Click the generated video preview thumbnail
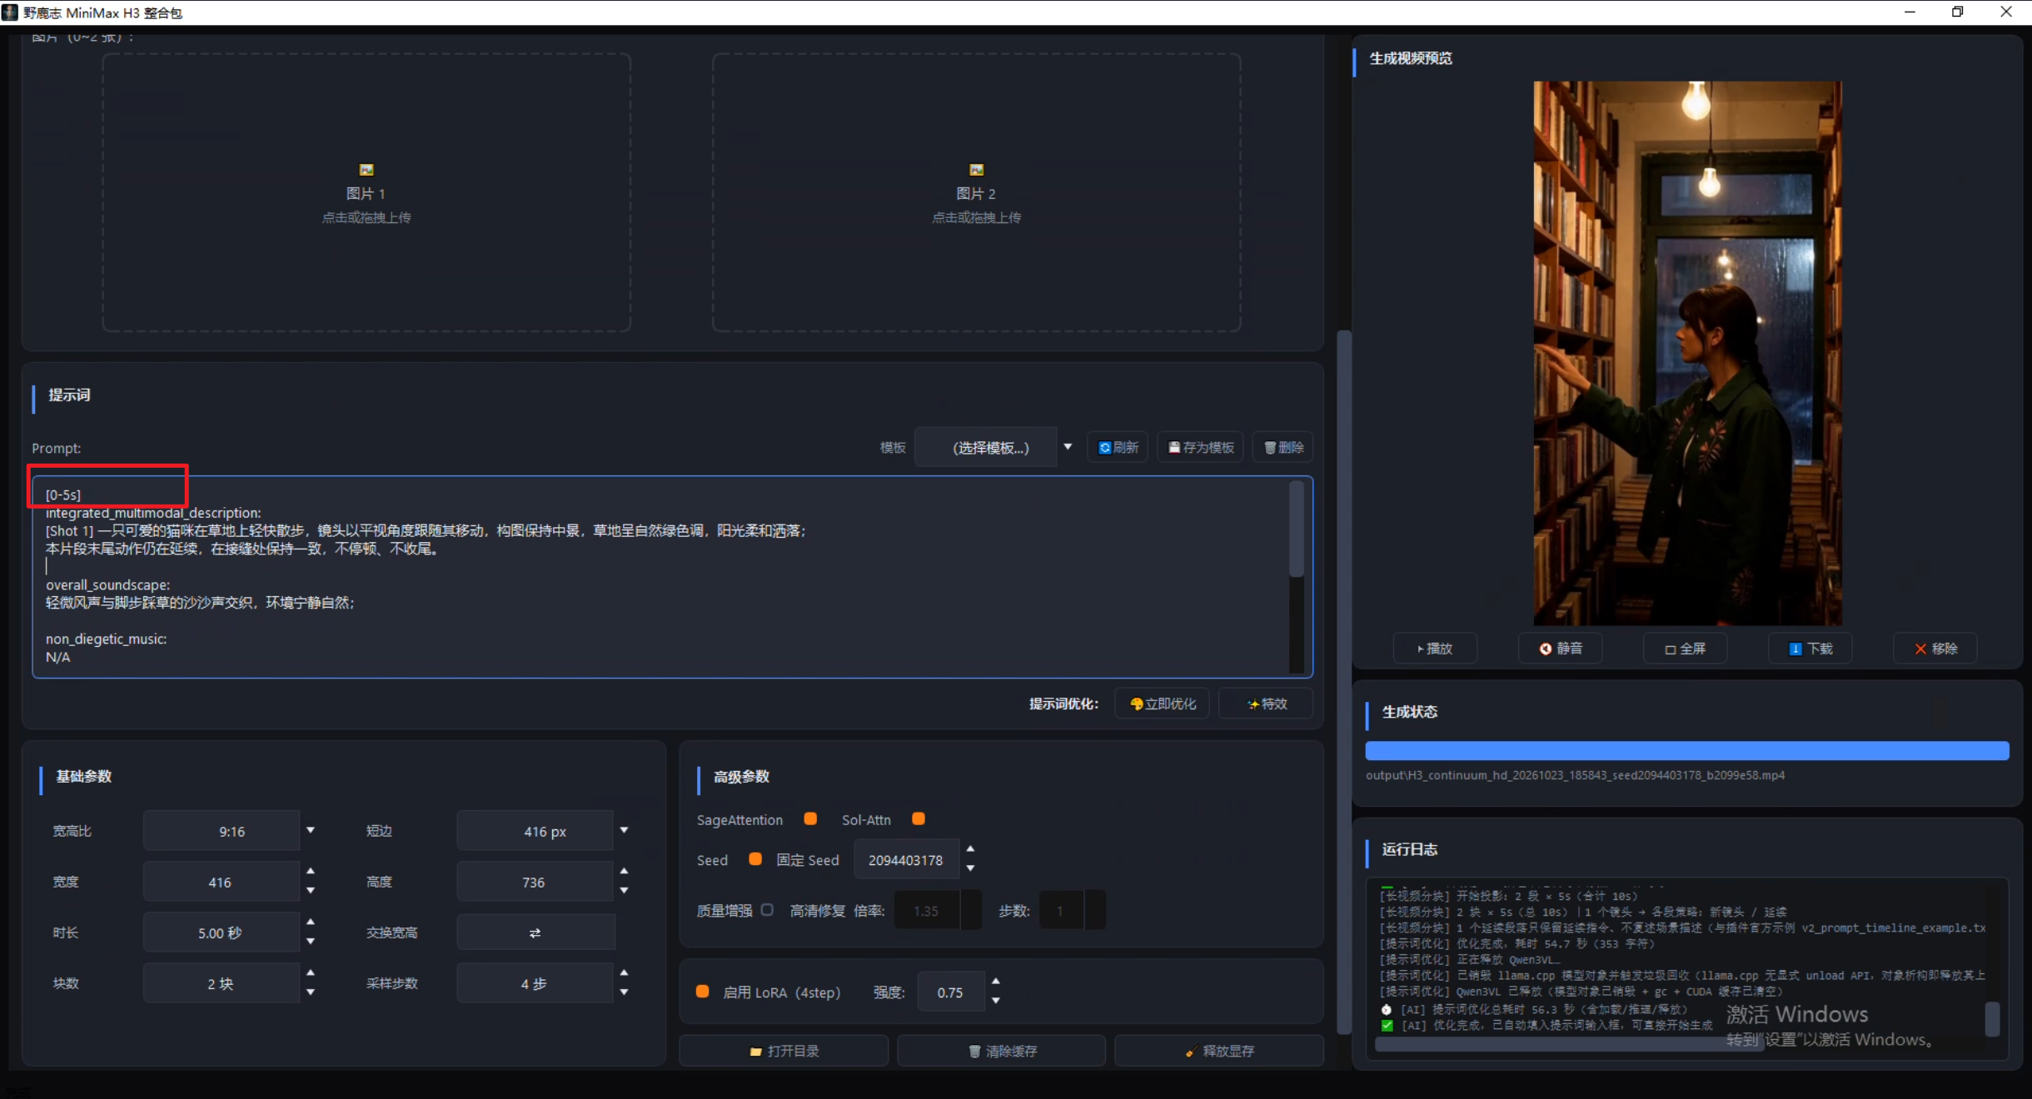This screenshot has width=2032, height=1099. click(1688, 353)
